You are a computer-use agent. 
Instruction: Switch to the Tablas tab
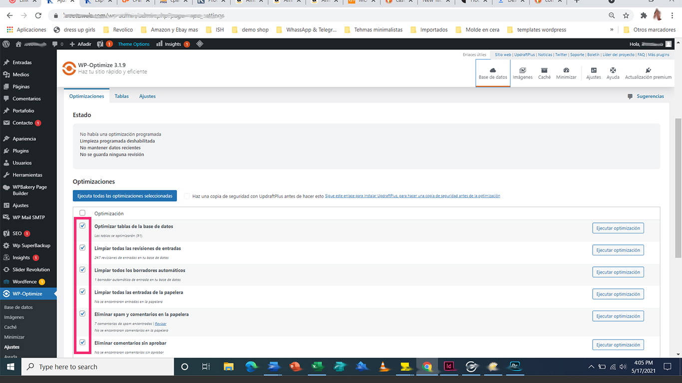(x=121, y=96)
